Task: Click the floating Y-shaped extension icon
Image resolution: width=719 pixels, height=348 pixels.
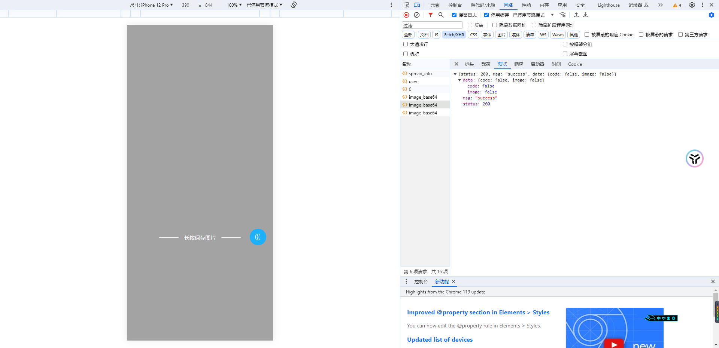Action: [x=695, y=158]
